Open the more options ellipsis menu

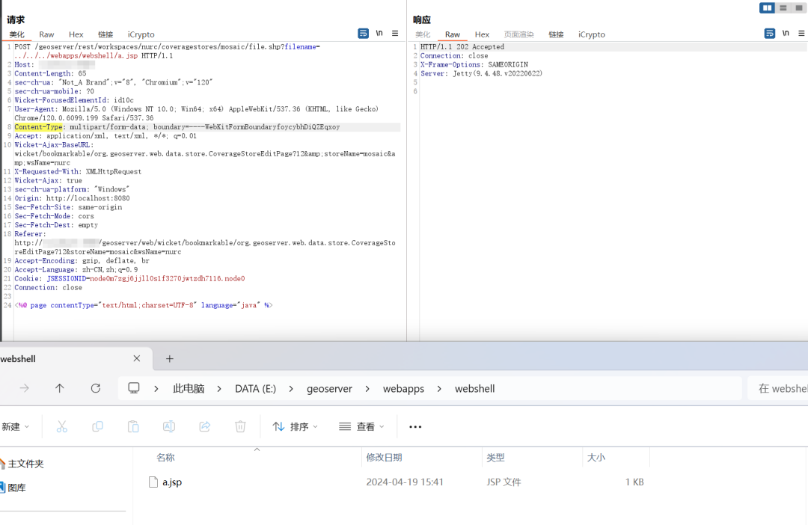(x=415, y=426)
